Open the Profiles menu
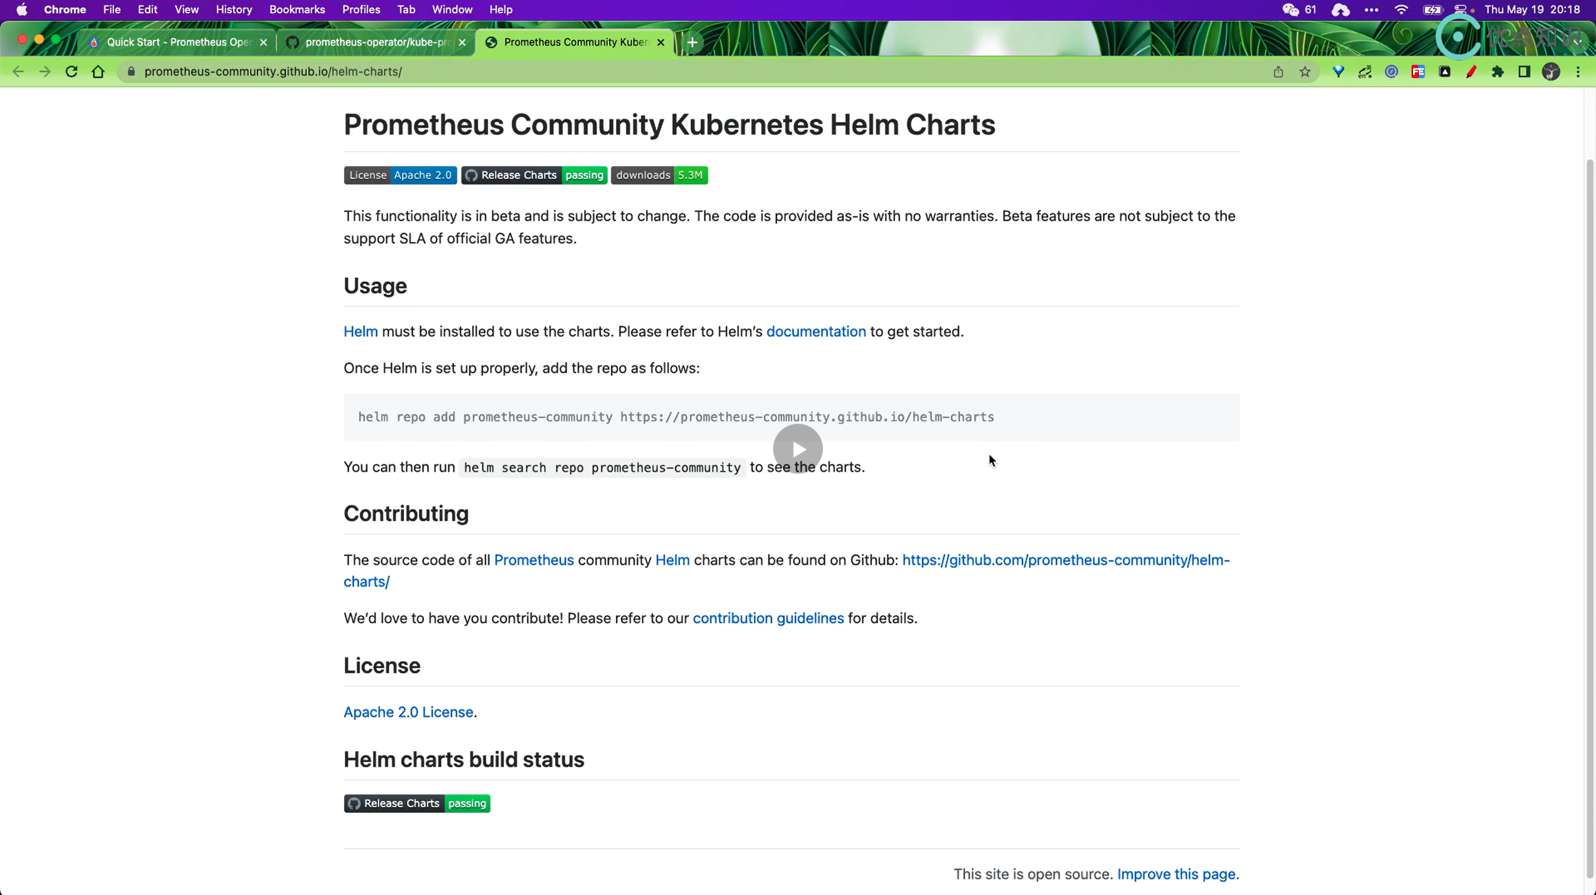The height and width of the screenshot is (895, 1596). [361, 9]
